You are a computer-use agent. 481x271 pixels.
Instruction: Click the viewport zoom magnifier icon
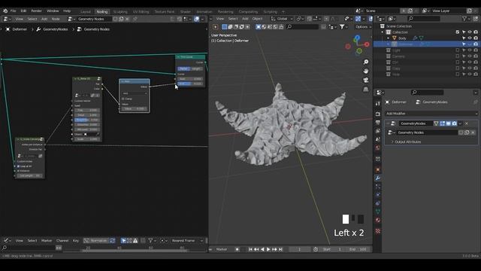[x=366, y=62]
